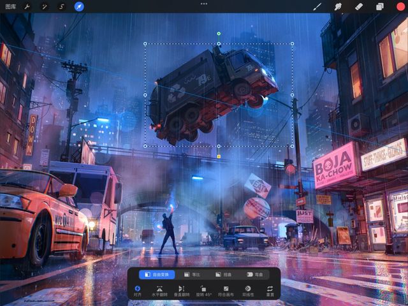Switch to 弯曲 warp transform mode
408x306 pixels.
(255, 274)
